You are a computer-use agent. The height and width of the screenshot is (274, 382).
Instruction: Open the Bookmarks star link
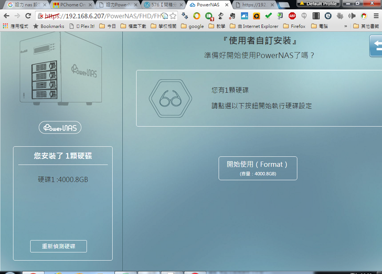[48, 26]
